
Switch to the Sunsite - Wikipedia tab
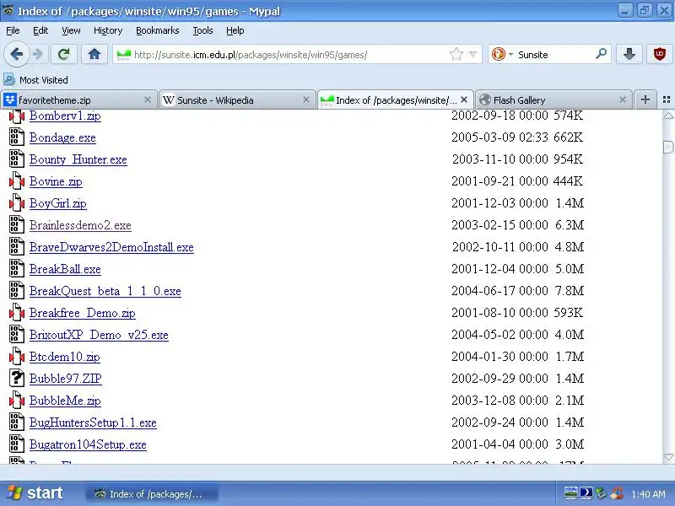click(237, 100)
